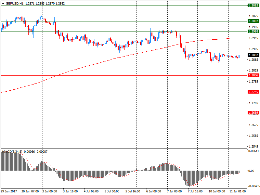Viewport: 260px width, 195px height.
Task: Click the 5 Jul 16:00 time label
Action: tap(133, 191)
